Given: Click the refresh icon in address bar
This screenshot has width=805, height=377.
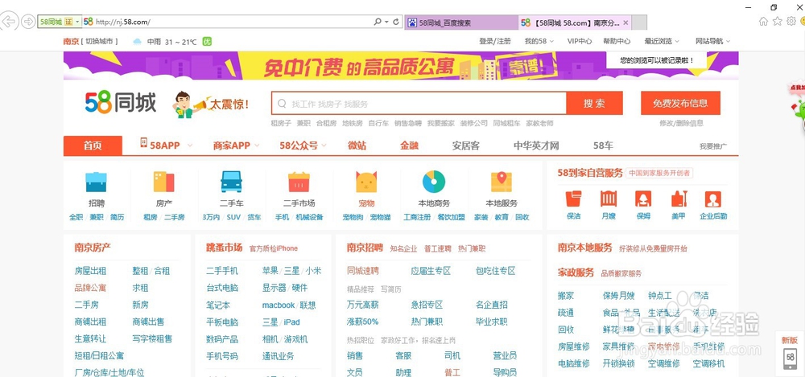Looking at the screenshot, I should pyautogui.click(x=396, y=22).
